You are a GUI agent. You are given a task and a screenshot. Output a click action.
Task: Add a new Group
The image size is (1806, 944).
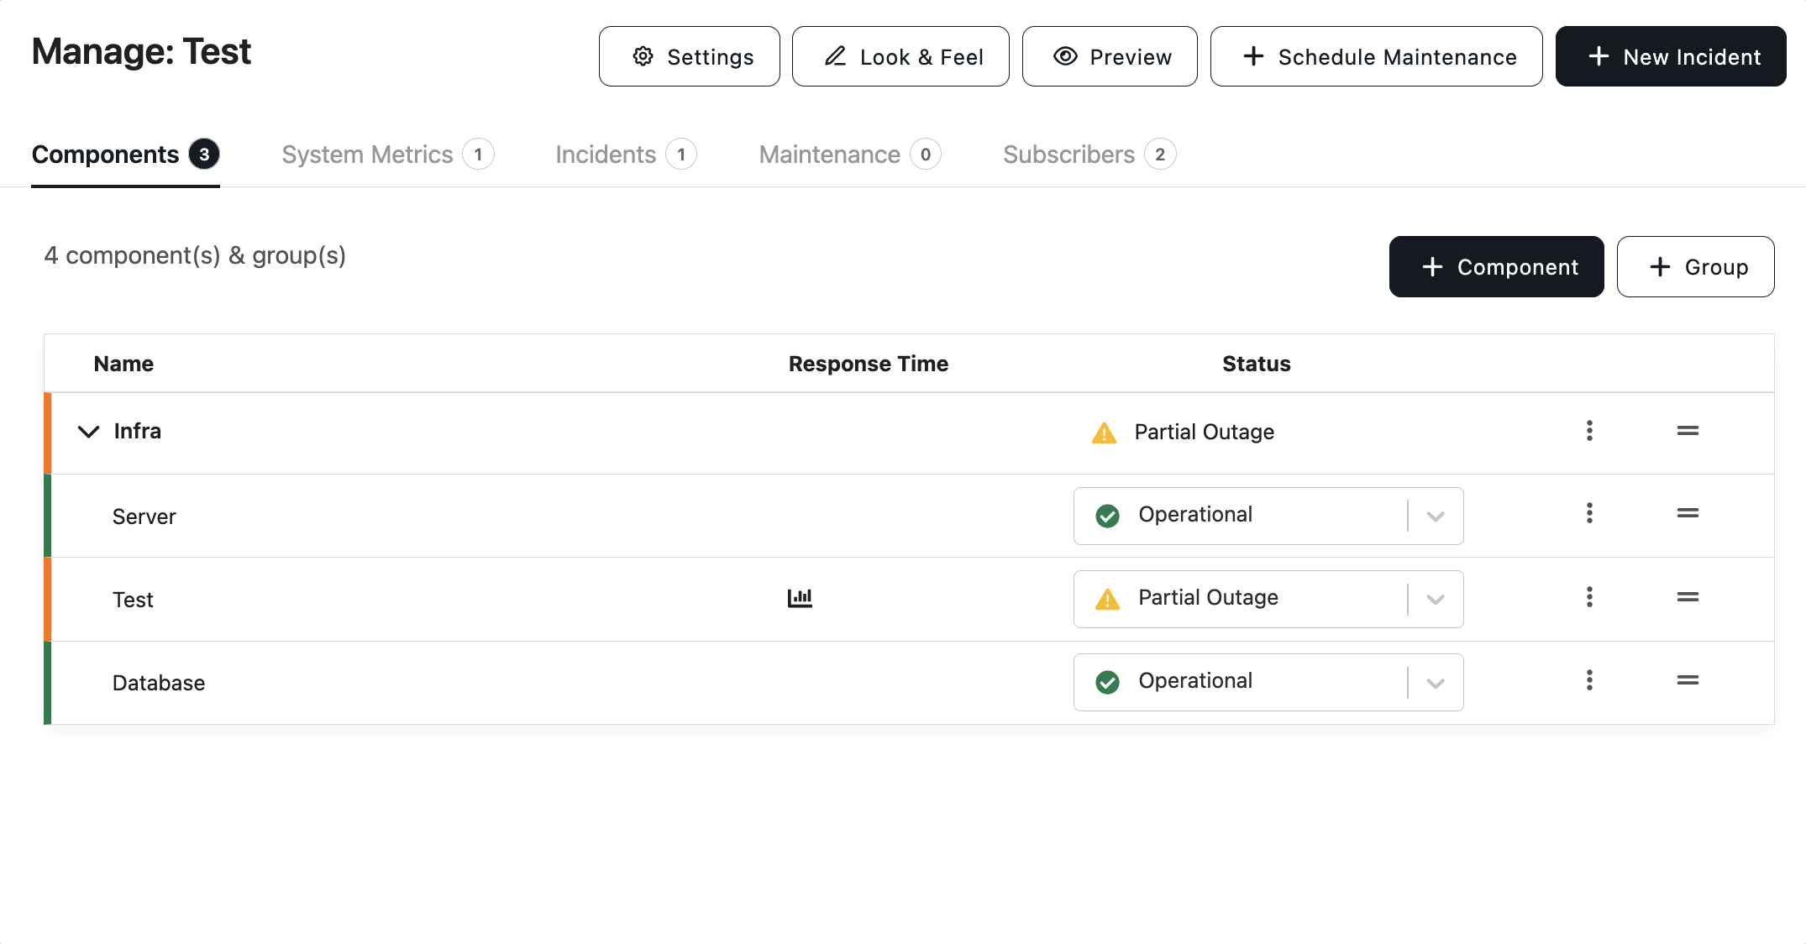point(1695,266)
